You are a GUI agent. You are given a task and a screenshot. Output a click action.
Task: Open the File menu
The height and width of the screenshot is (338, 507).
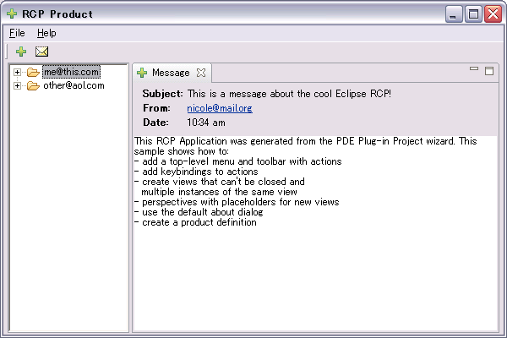pyautogui.click(x=17, y=33)
